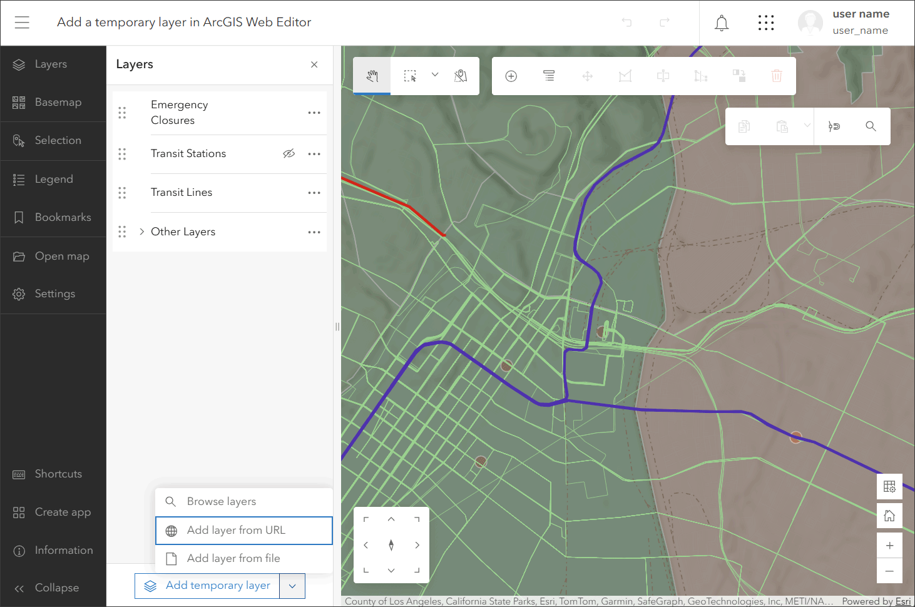Image resolution: width=915 pixels, height=607 pixels.
Task: Open Basemap in the sidebar
Action: (53, 103)
